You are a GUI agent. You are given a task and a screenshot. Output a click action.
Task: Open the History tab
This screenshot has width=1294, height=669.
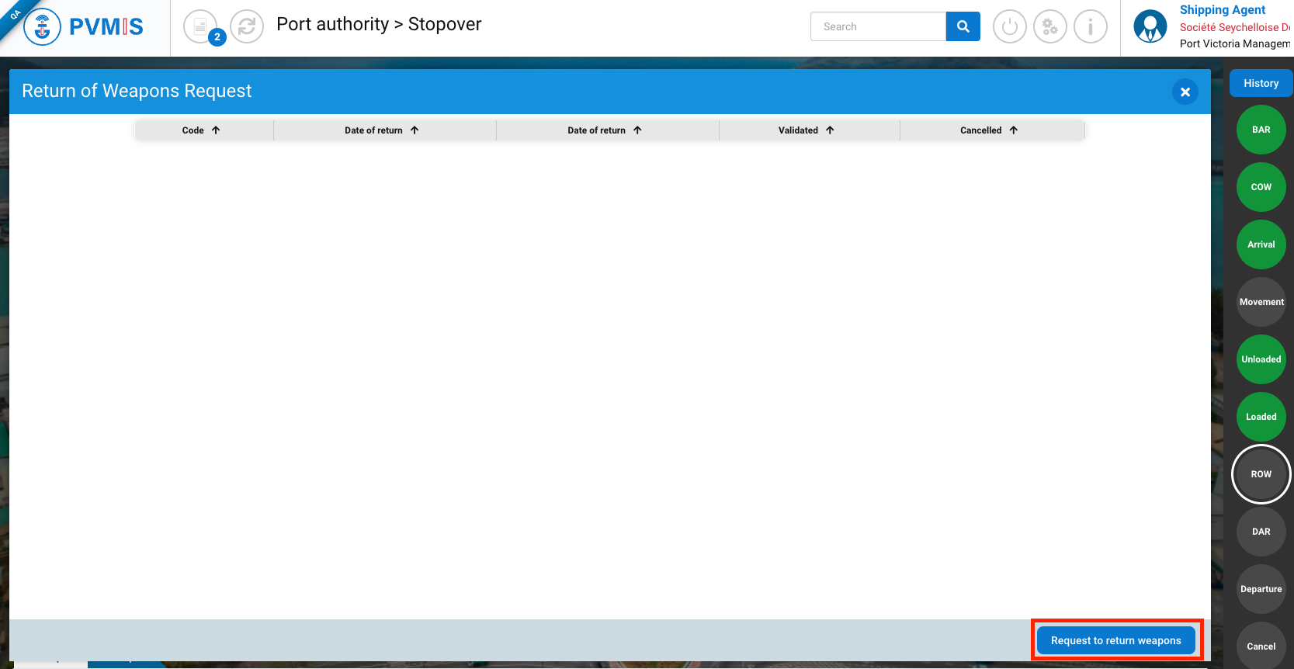pyautogui.click(x=1260, y=83)
